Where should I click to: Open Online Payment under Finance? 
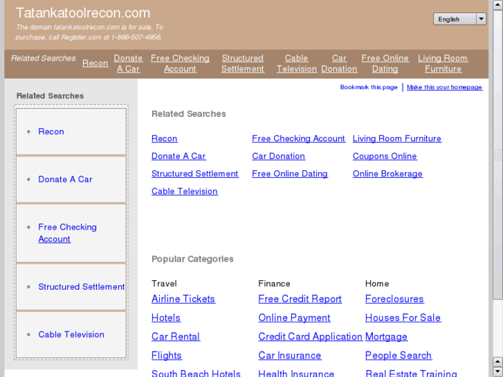pos(294,318)
